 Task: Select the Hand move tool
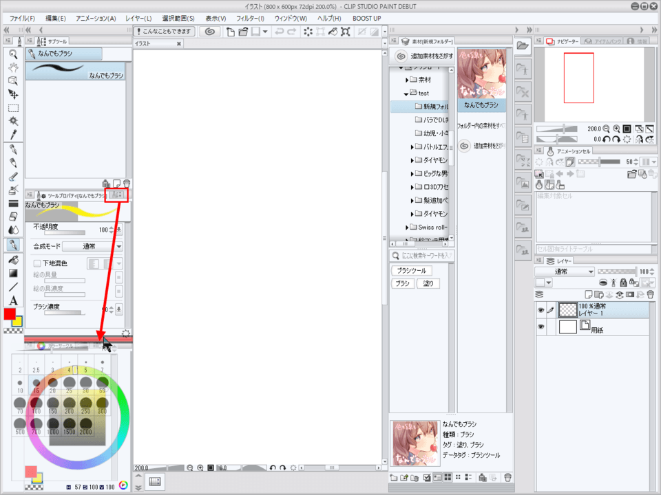pyautogui.click(x=13, y=67)
